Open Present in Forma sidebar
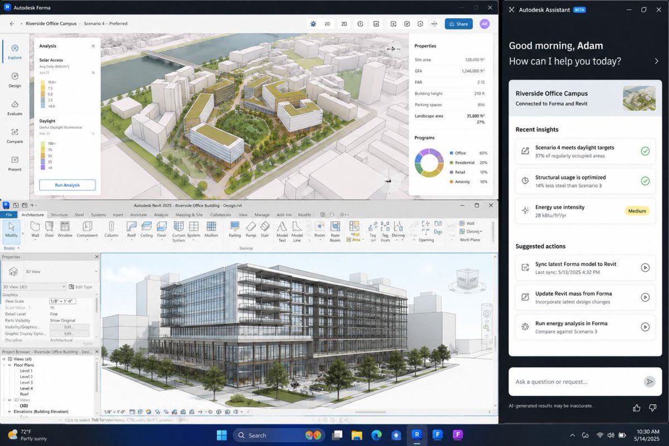This screenshot has height=446, width=669. 14,164
